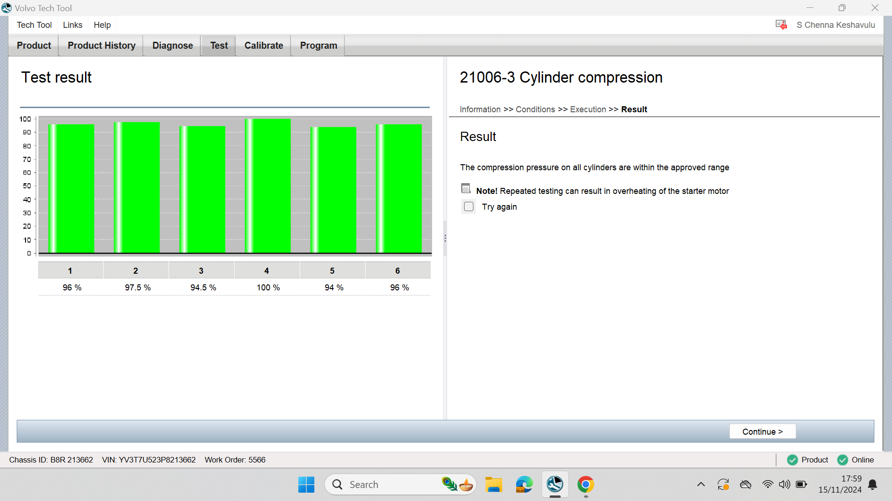Click the Work Order: 5566 status text

tap(235, 460)
